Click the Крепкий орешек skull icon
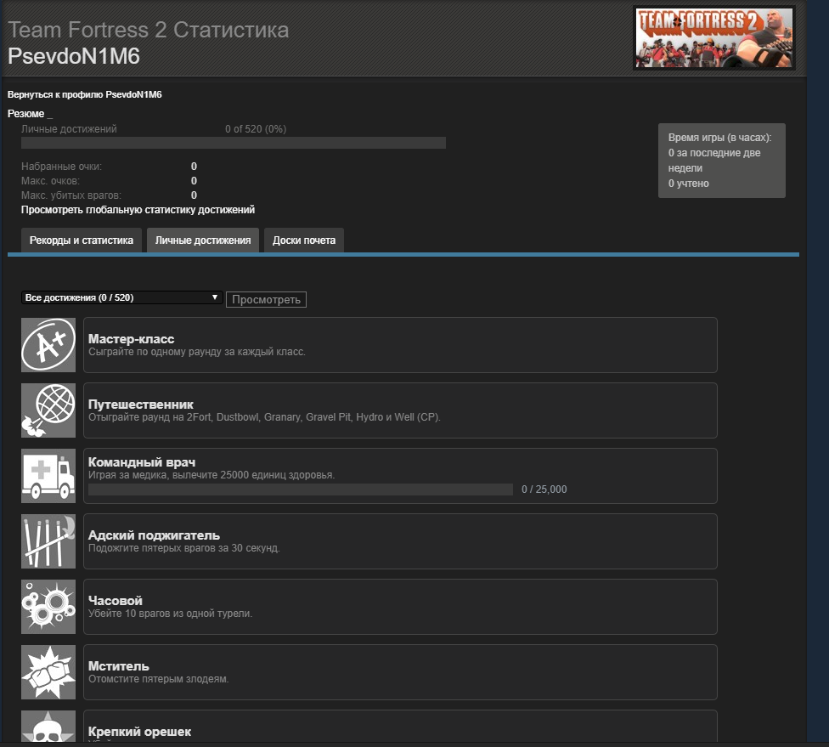Viewport: 829px width, 747px height. click(48, 727)
